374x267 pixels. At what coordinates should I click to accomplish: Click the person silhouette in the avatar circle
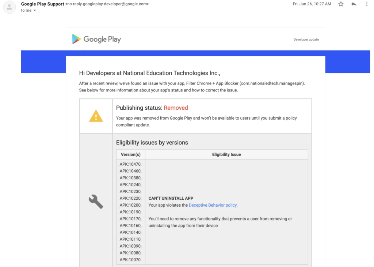click(9, 6)
